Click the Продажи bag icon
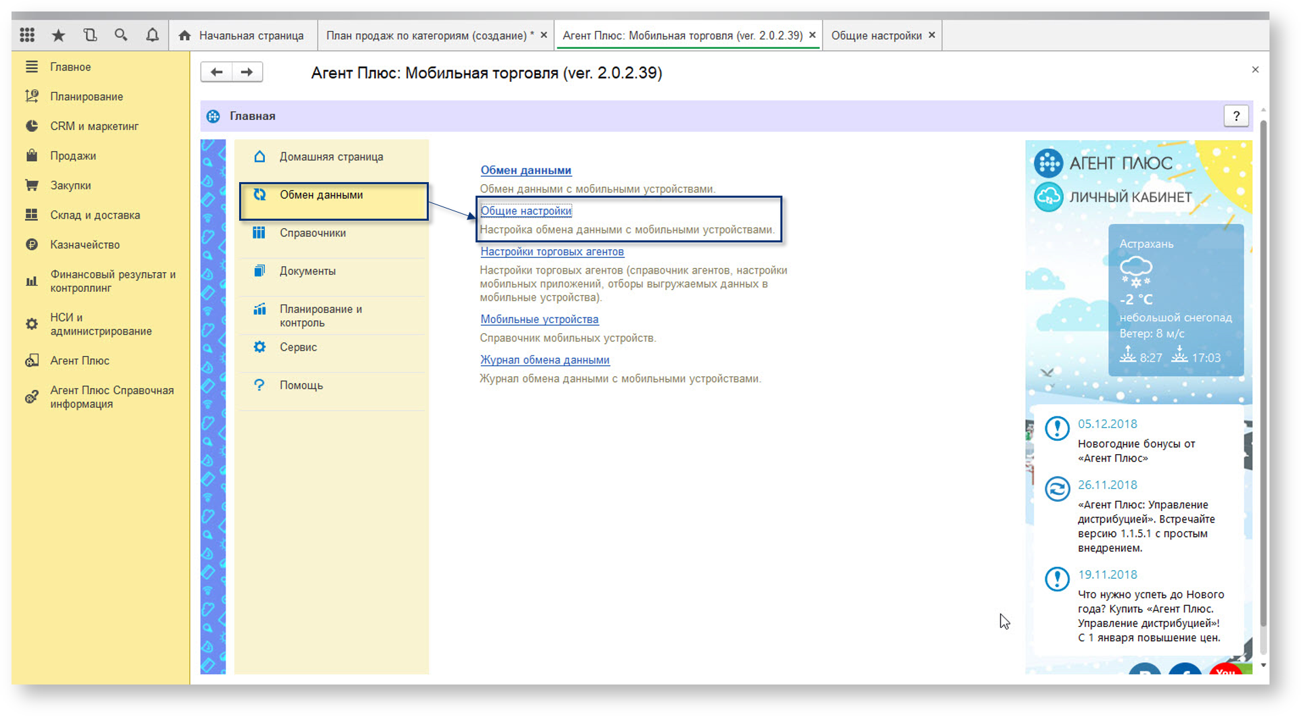The height and width of the screenshot is (717, 1302). tap(32, 156)
